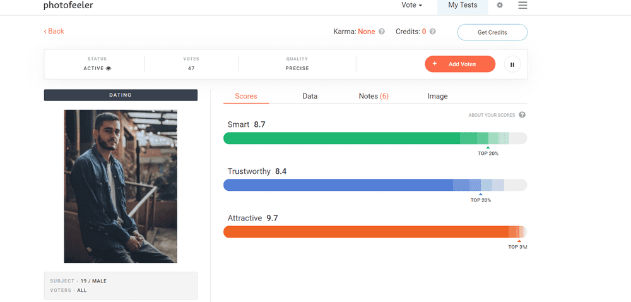Click the Smart TOP 20% marker
Image resolution: width=631 pixels, height=302 pixels.
tap(488, 152)
